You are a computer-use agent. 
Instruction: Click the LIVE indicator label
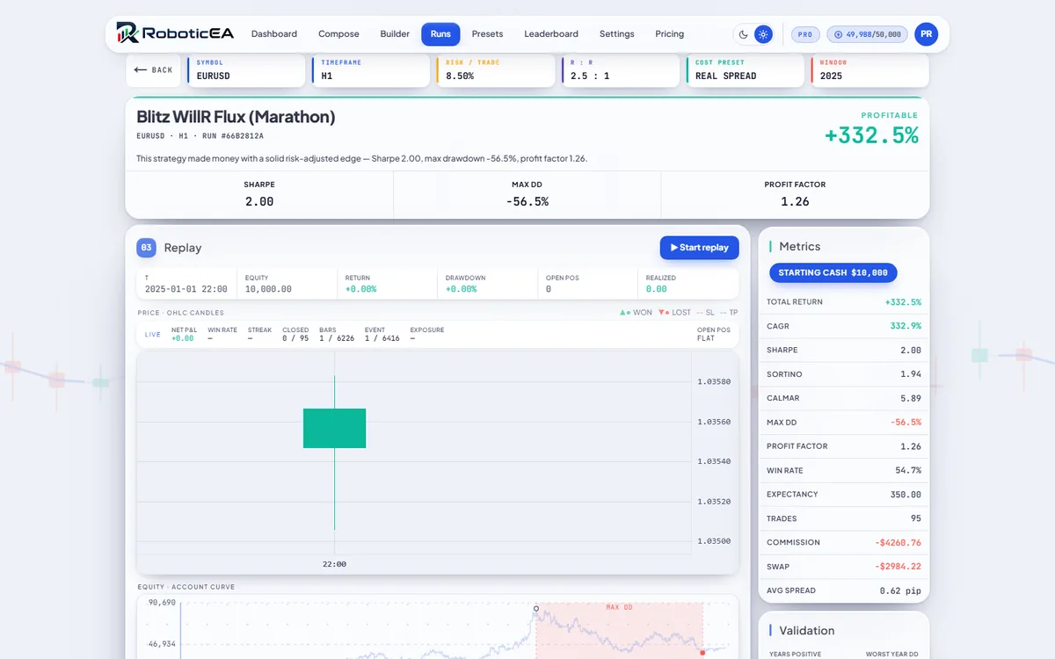153,335
